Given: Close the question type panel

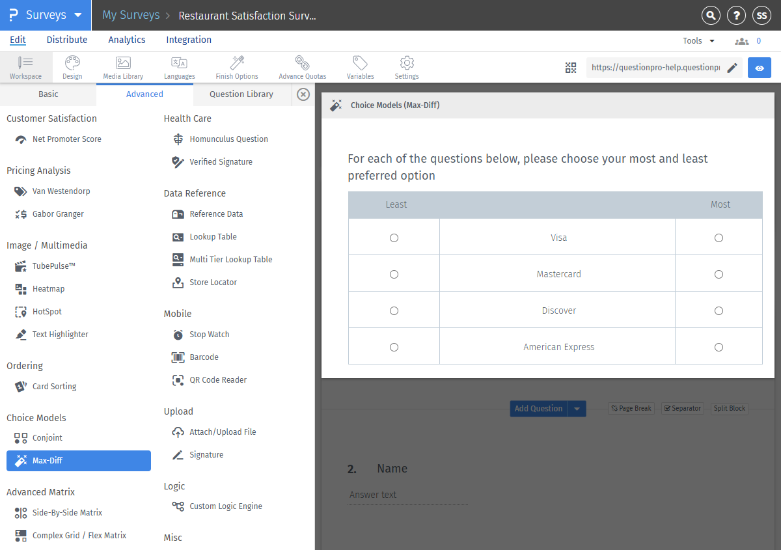Looking at the screenshot, I should (x=303, y=94).
